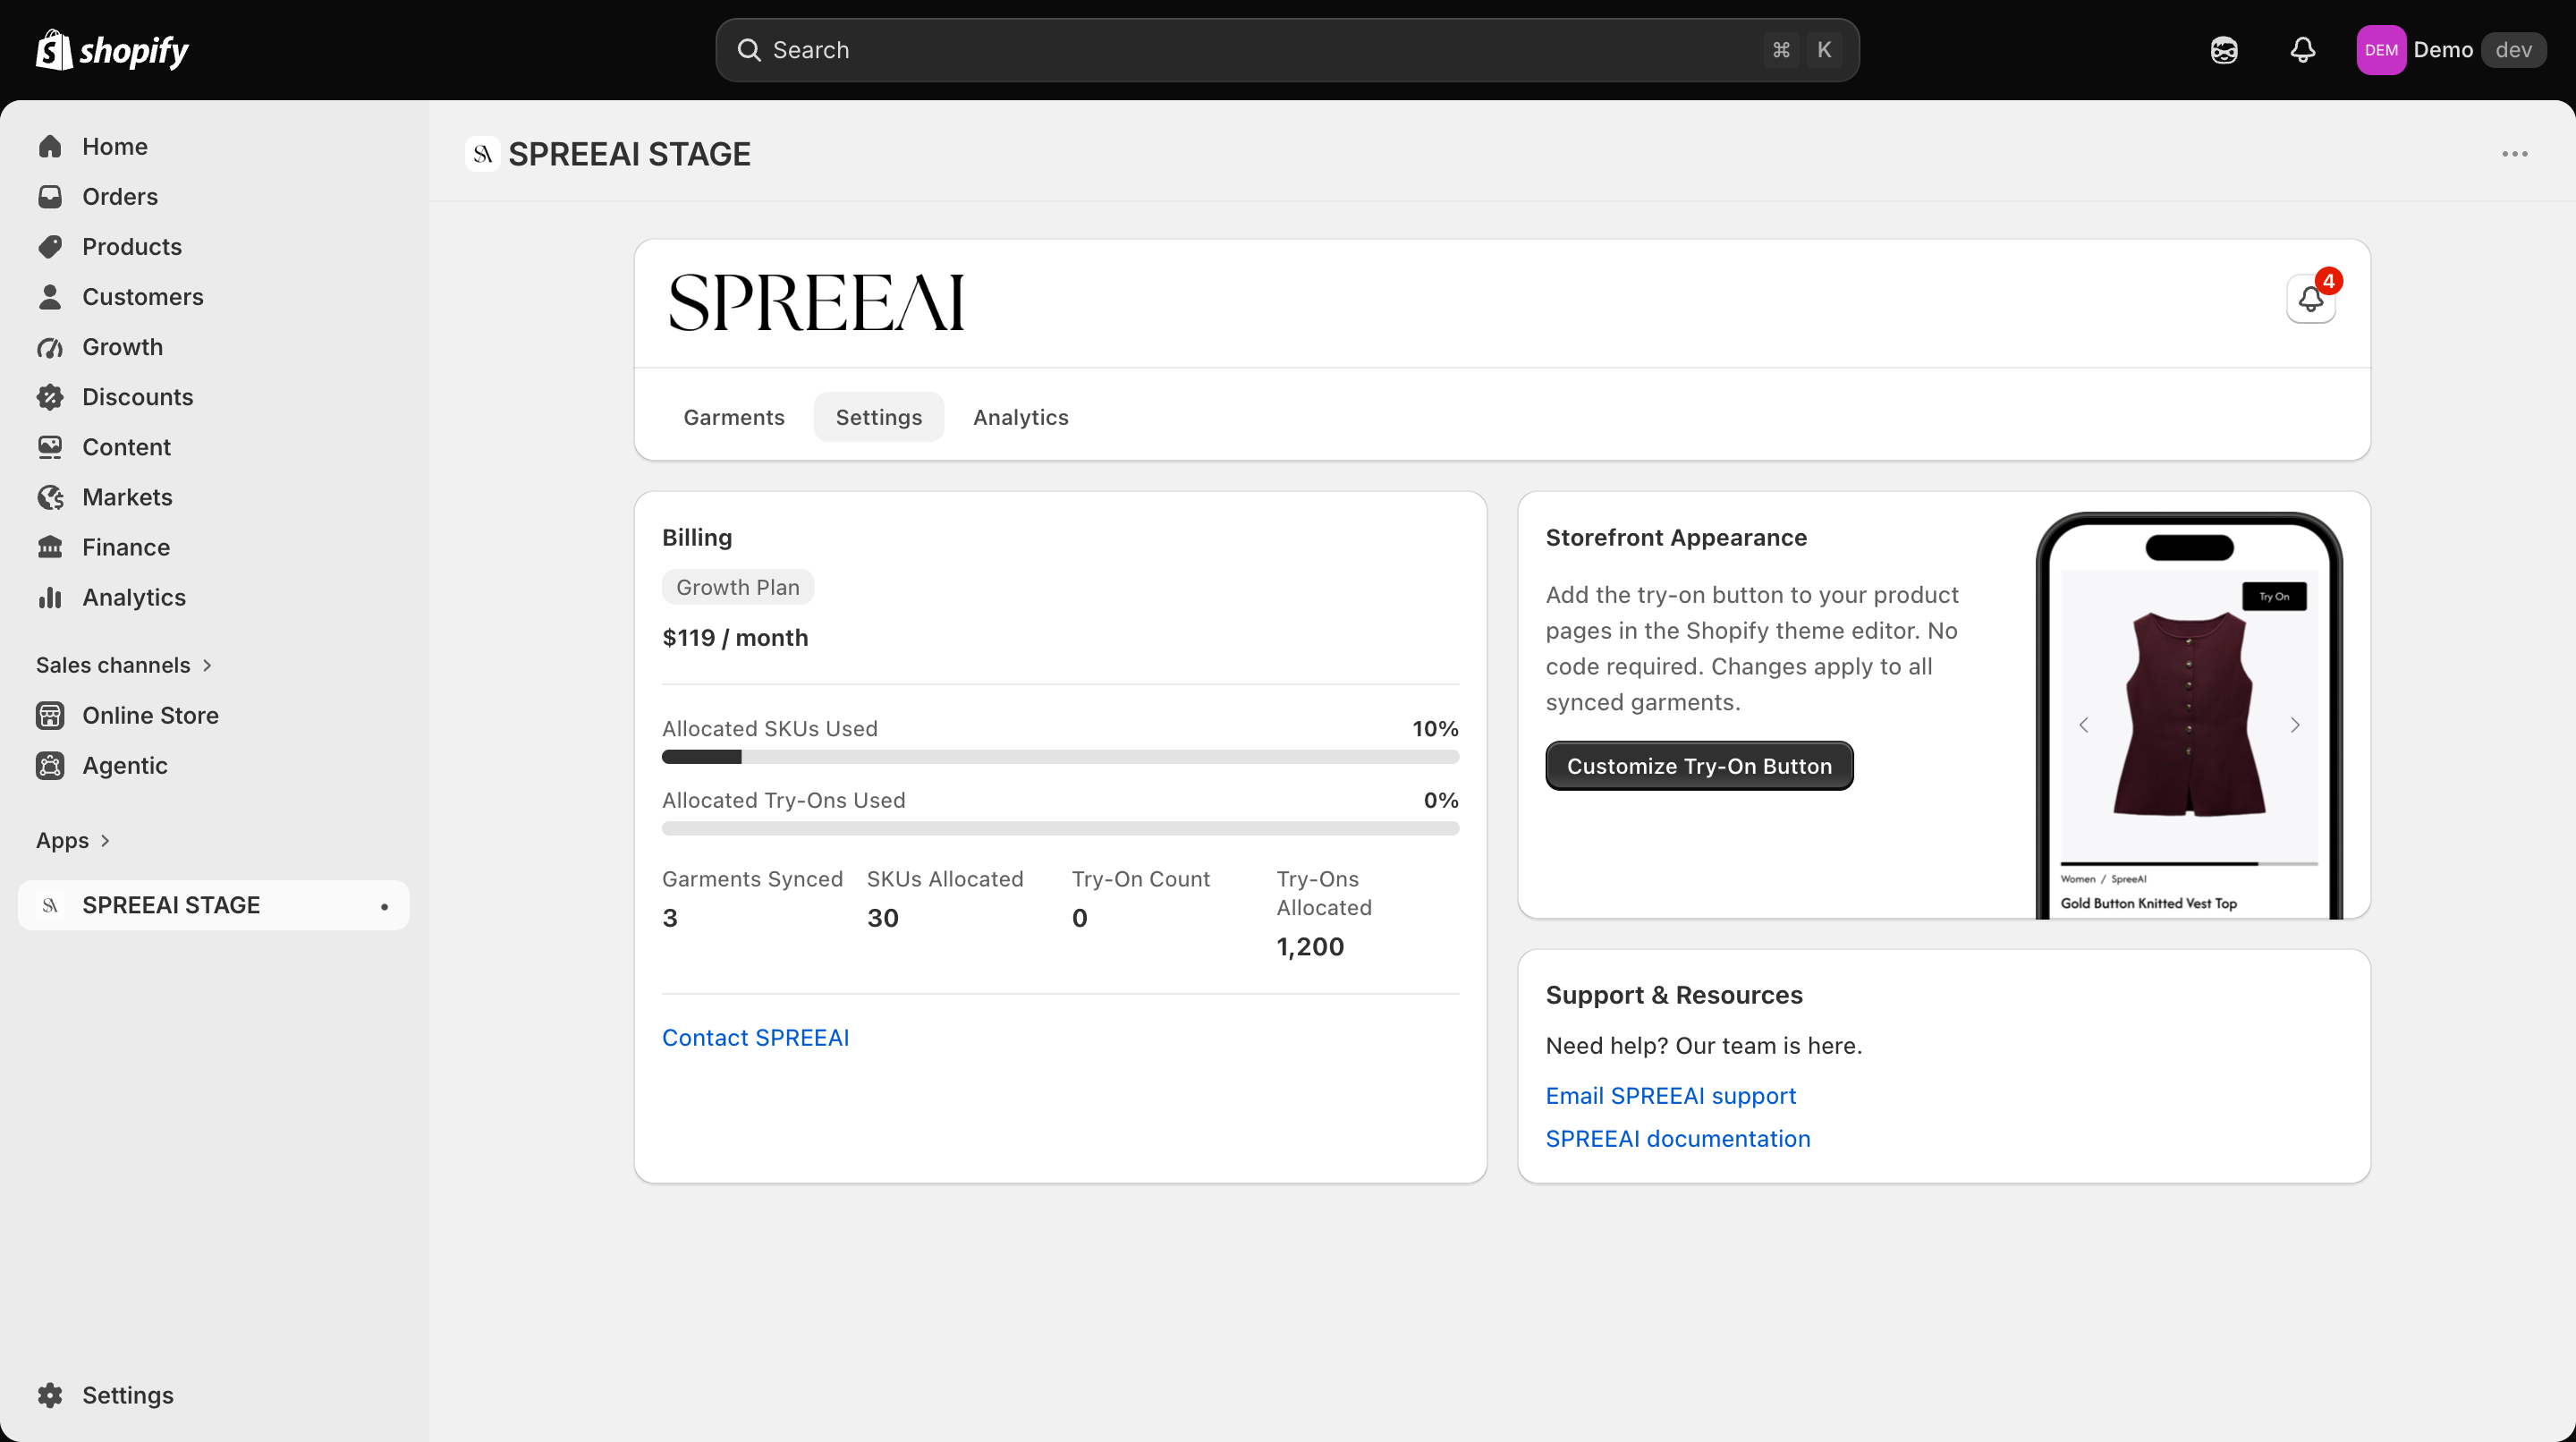Open Discounts badge icon

click(50, 397)
